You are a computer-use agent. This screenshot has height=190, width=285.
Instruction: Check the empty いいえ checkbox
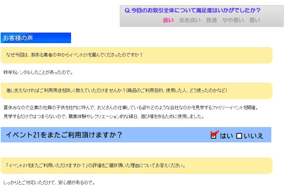tap(239, 136)
